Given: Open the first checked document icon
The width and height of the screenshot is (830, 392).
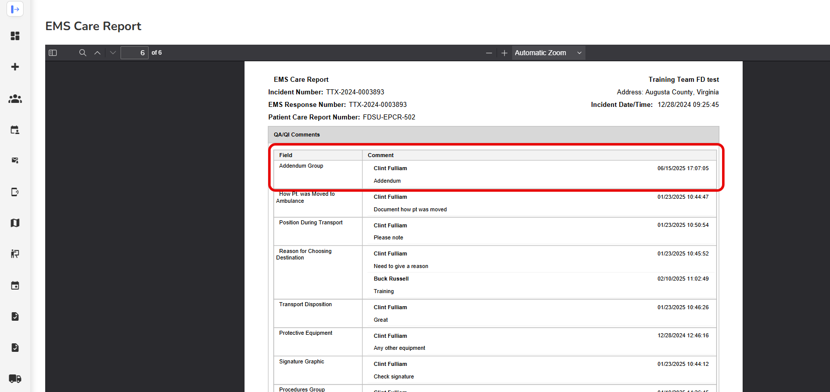Looking at the screenshot, I should (x=15, y=317).
